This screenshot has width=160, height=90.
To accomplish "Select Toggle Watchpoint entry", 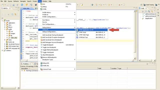I will click(57, 52).
